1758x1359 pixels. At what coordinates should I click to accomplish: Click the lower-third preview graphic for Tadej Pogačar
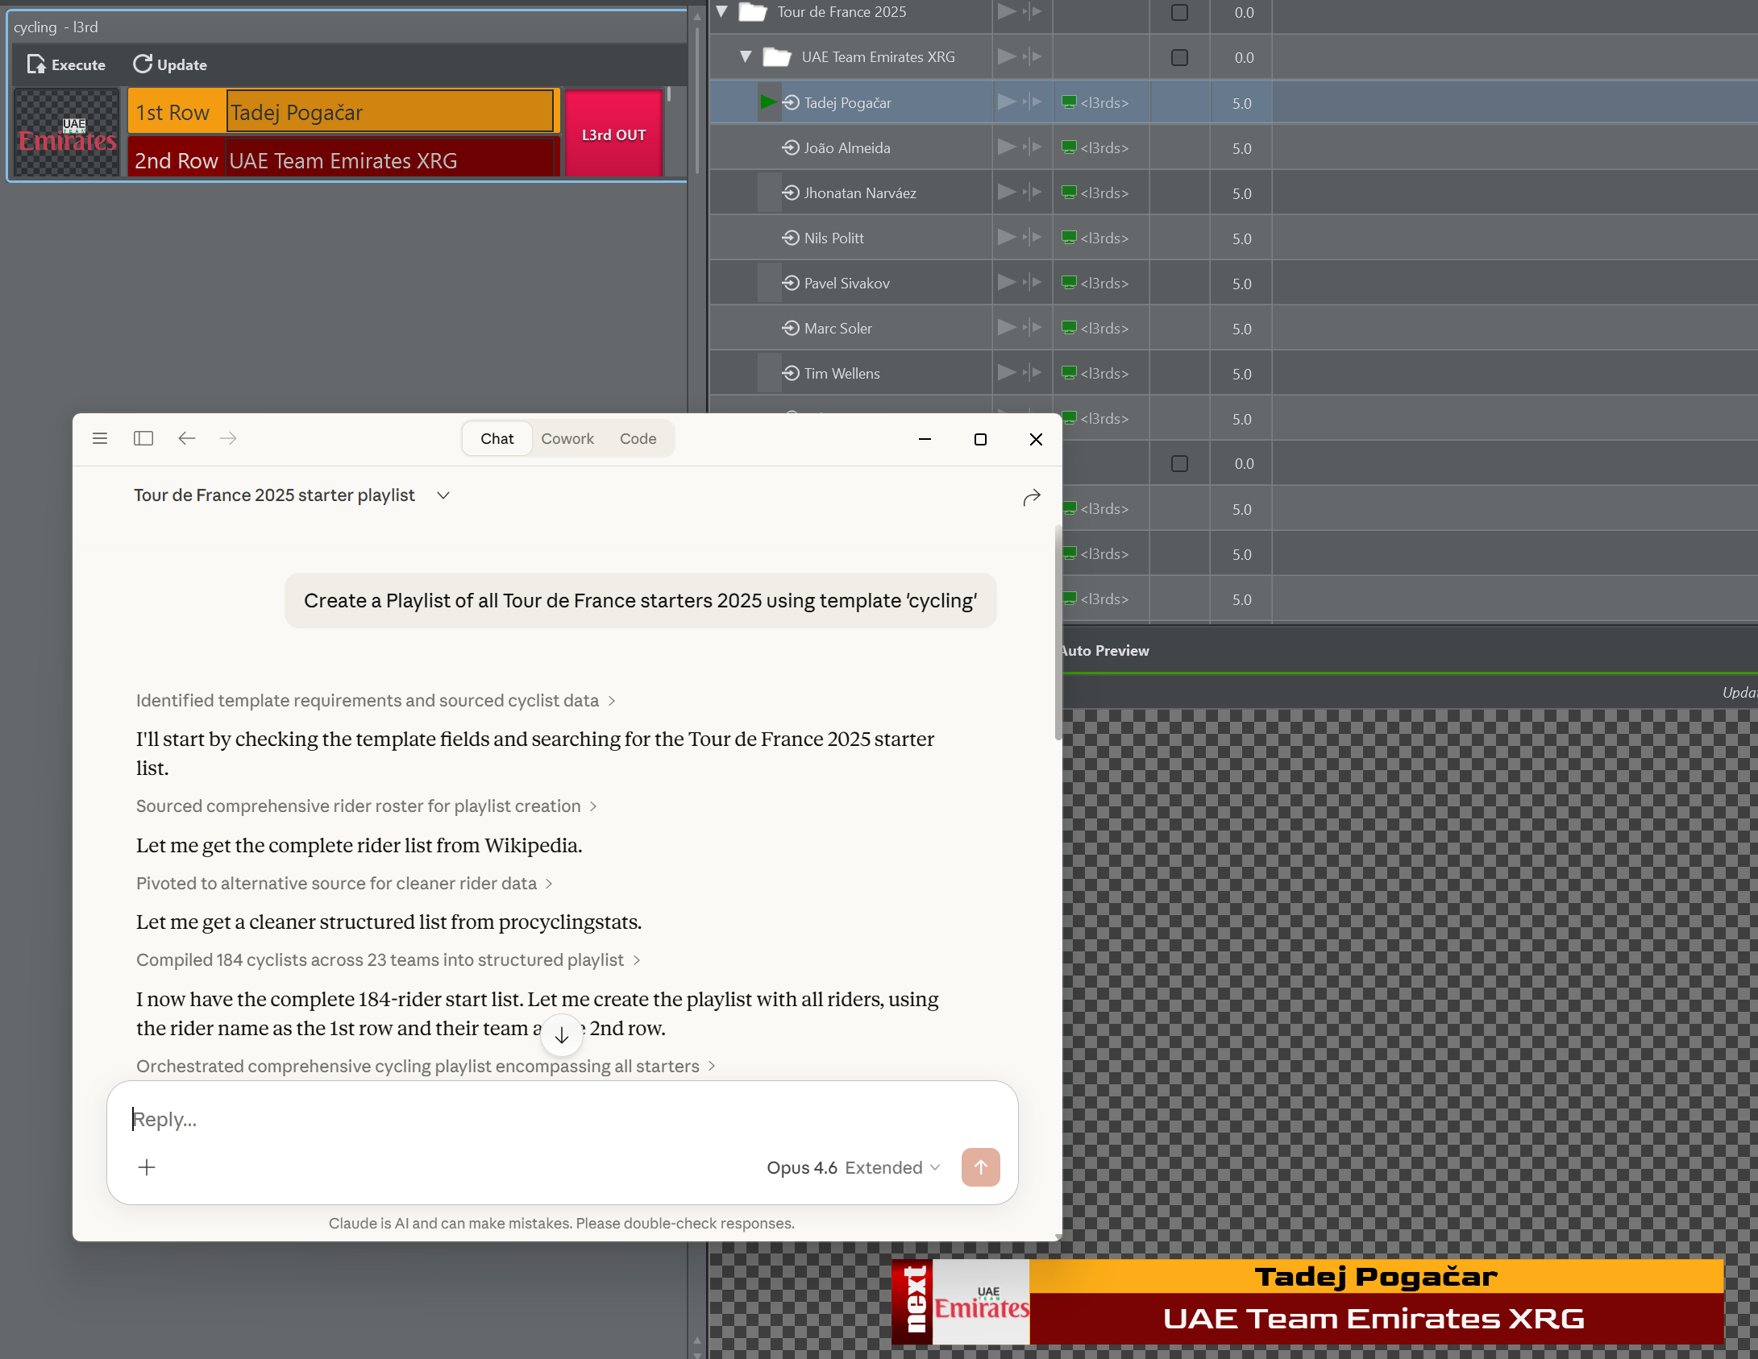(1307, 1300)
